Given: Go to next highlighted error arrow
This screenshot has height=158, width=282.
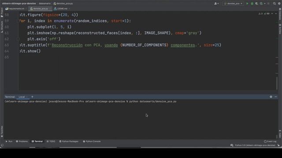Looking at the screenshot, I should tap(276, 14).
